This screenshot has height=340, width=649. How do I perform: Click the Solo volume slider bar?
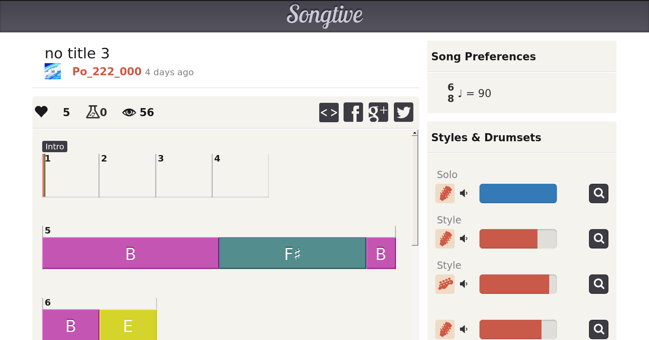518,193
